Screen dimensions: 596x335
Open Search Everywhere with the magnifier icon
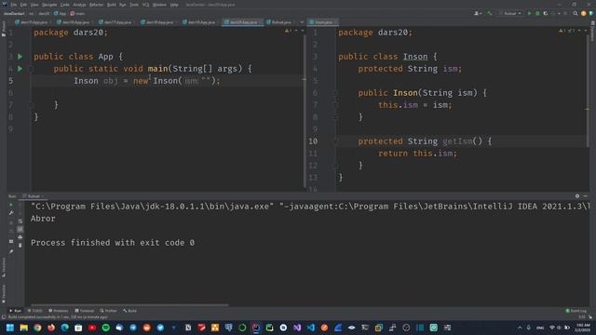tap(576, 13)
